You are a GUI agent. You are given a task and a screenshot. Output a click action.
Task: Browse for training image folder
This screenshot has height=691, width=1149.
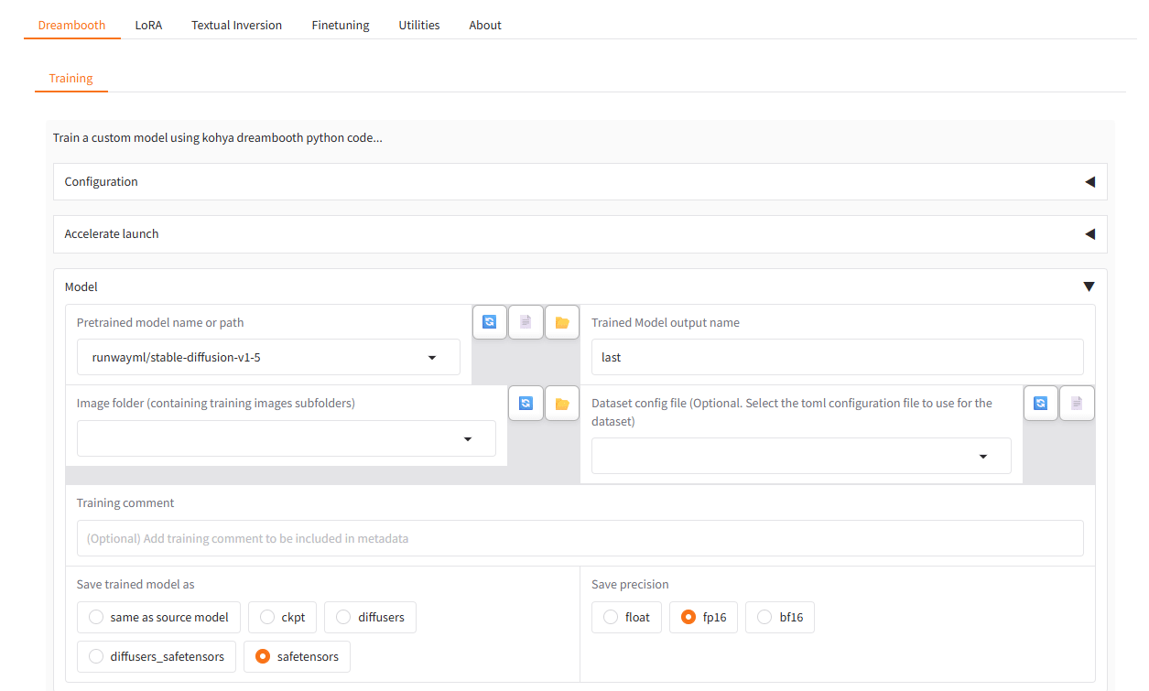(562, 403)
